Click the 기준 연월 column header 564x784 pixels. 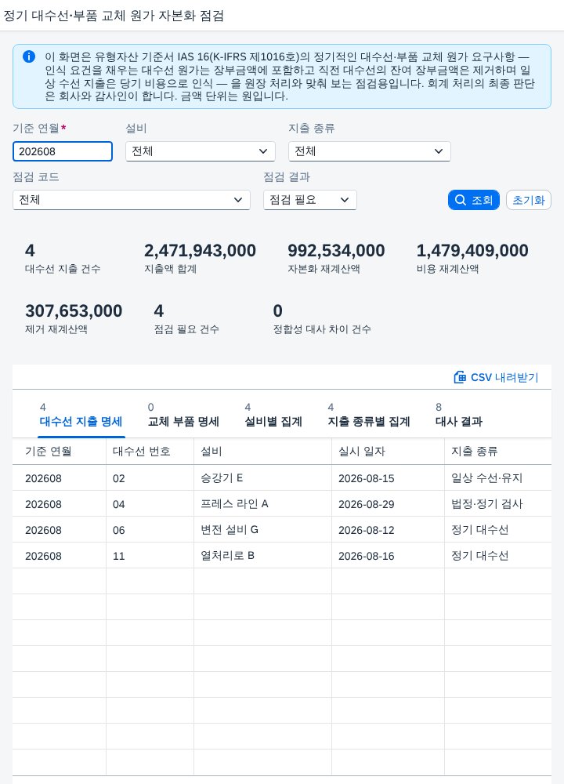[x=60, y=452]
